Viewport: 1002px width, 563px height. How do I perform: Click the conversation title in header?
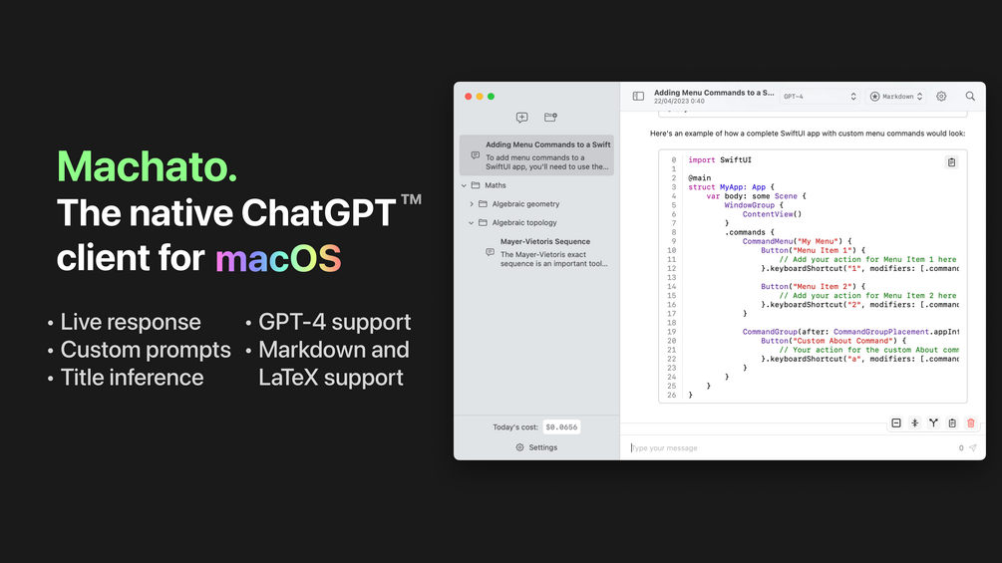click(x=714, y=93)
